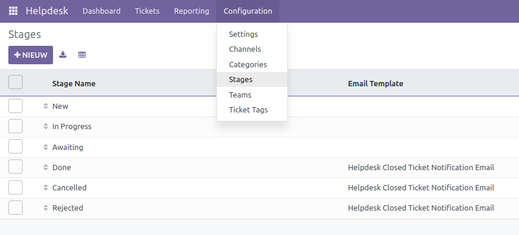Open the In Progress stage row
Image resolution: width=519 pixels, height=235 pixels.
[x=260, y=127]
